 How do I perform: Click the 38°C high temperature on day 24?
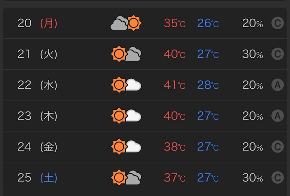(175, 147)
